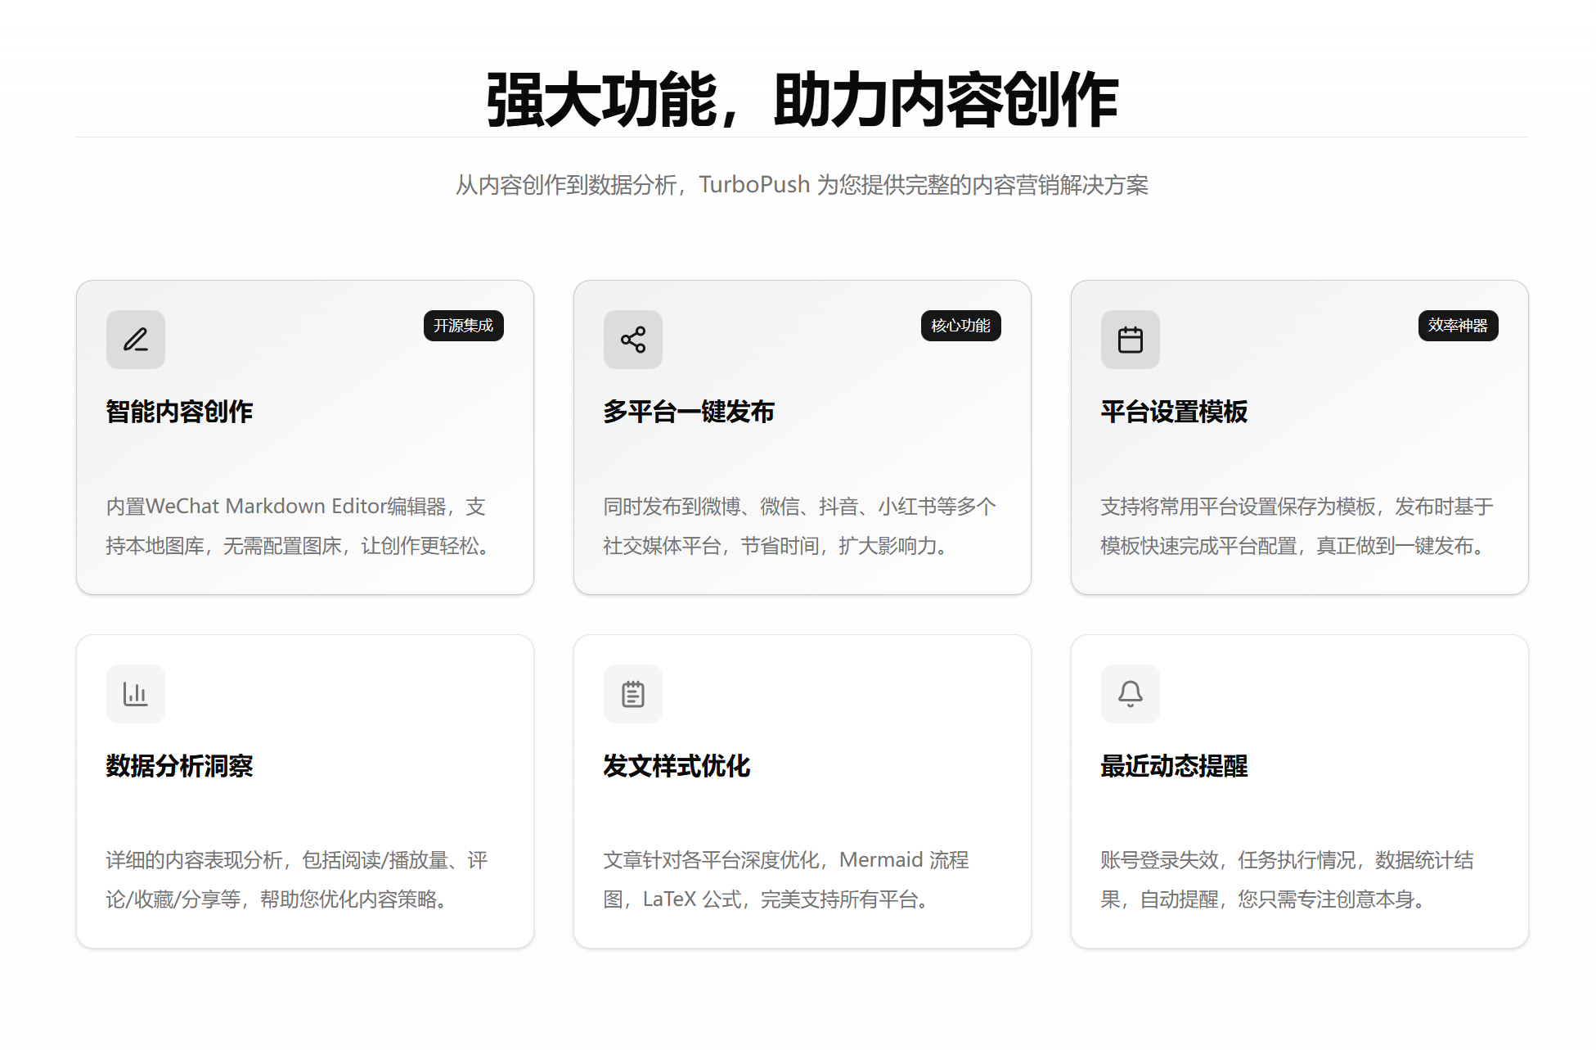This screenshot has width=1596, height=1050.
Task: Click the 数据分析洞察 heading
Action: [179, 766]
